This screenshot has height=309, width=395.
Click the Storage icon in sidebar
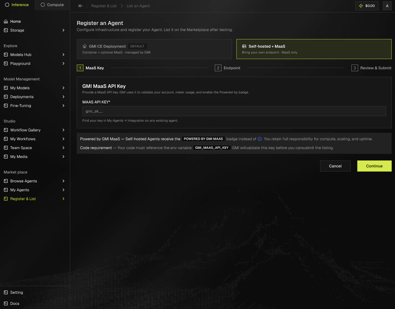pos(6,30)
